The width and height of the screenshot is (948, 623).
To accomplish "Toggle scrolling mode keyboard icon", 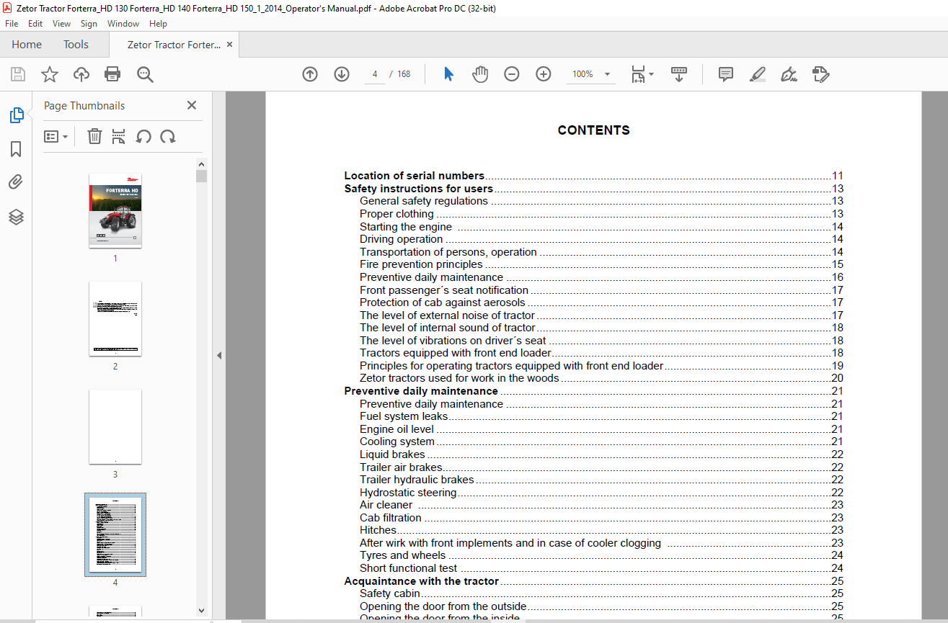I will [678, 74].
